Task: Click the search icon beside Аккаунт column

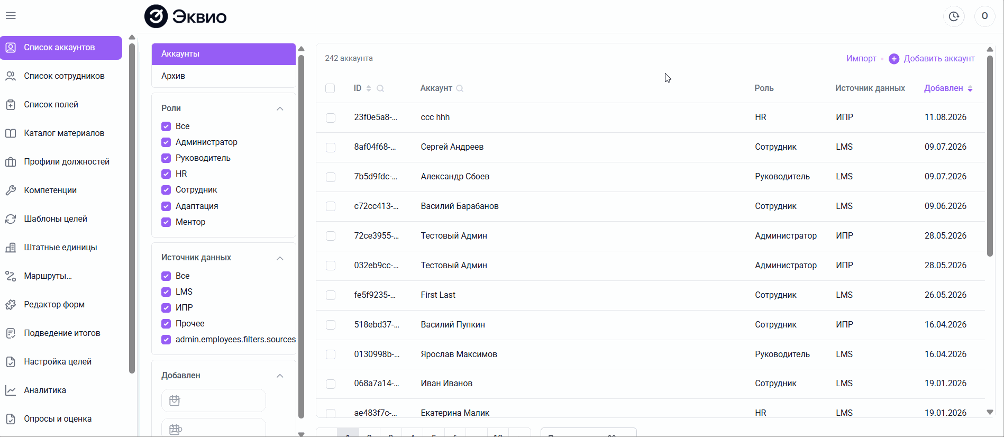Action: click(460, 88)
